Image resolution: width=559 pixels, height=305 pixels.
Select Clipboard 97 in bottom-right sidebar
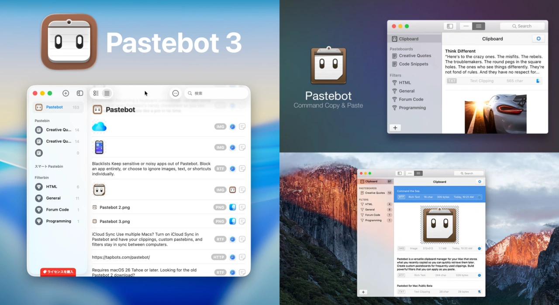point(376,181)
